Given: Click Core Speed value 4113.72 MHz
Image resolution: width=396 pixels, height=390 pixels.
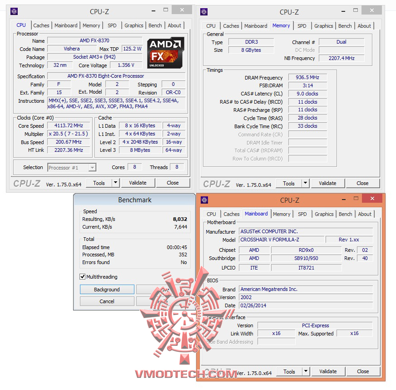Looking at the screenshot, I should [69, 125].
